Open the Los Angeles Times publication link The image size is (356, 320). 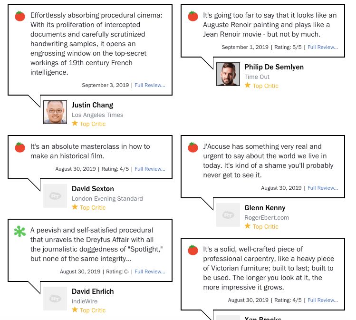(97, 115)
